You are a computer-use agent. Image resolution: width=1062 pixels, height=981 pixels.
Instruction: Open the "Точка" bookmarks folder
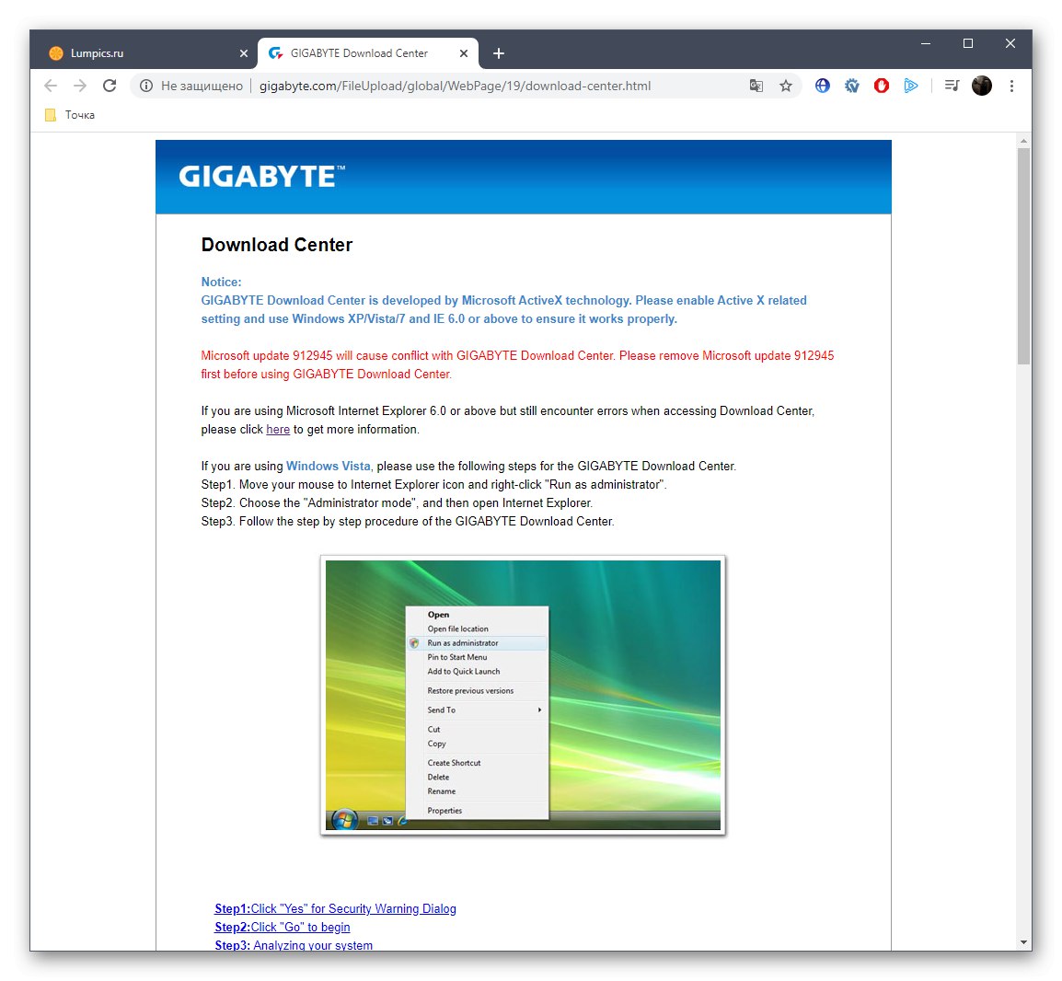tap(67, 114)
